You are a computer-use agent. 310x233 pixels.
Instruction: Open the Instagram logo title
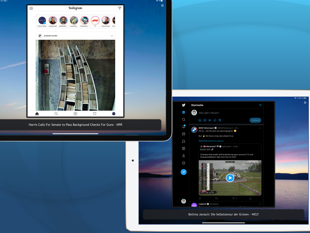pos(75,8)
